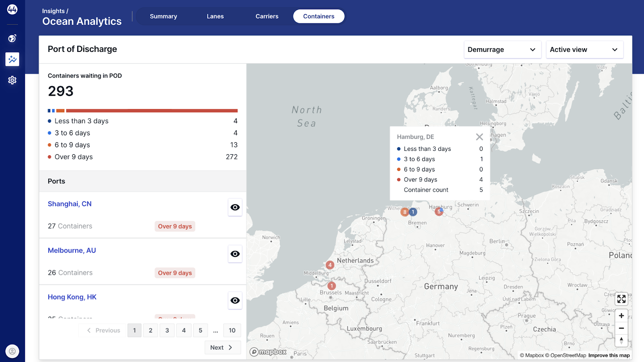The image size is (644, 362).
Task: Click Melbourne's Over 9 days badge
Action: click(x=175, y=273)
